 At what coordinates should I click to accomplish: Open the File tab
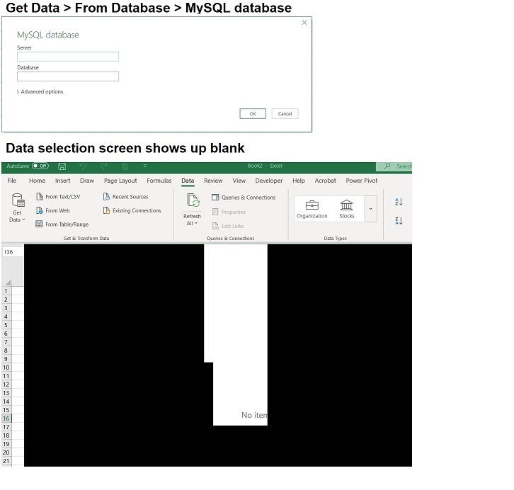click(12, 181)
